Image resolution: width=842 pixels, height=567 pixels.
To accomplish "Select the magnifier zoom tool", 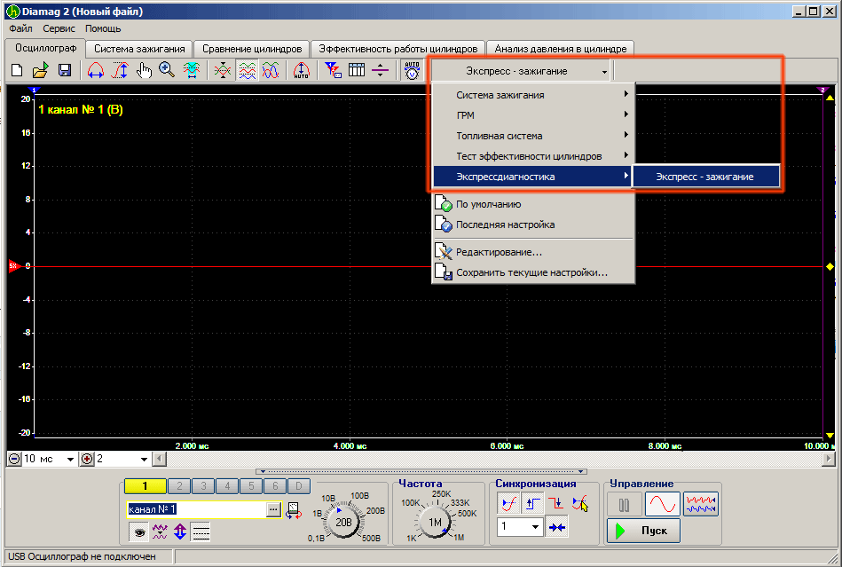I will coord(167,70).
